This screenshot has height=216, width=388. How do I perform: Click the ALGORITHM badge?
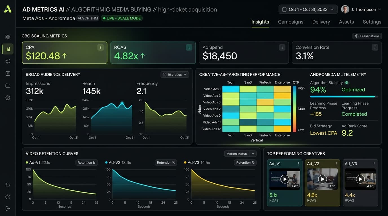[x=88, y=18]
